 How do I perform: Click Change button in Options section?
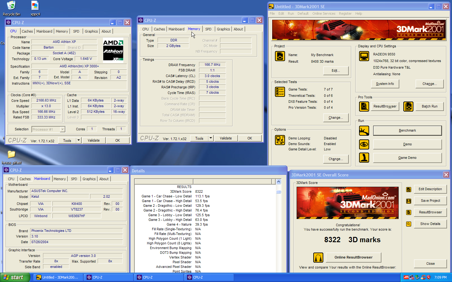coord(336,159)
